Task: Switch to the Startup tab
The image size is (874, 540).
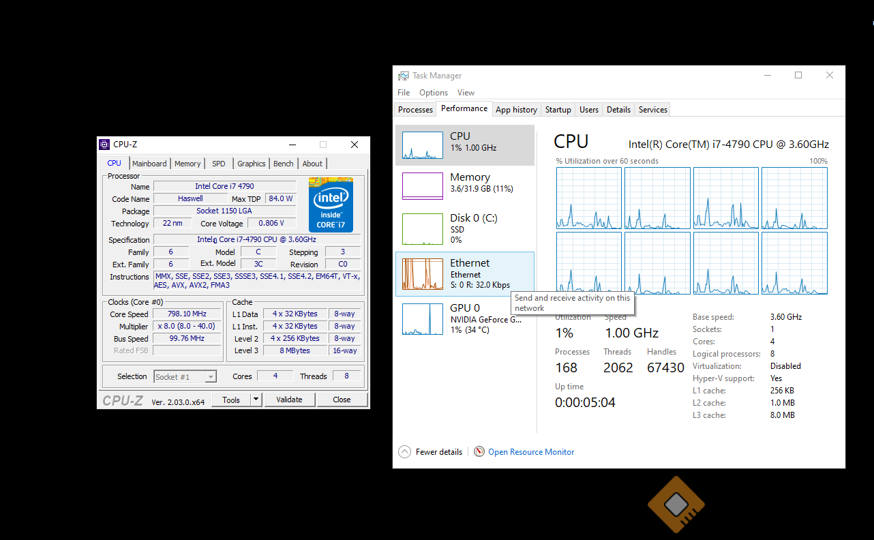Action: [x=558, y=110]
